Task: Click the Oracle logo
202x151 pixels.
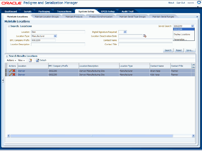Action: tap(12, 3)
